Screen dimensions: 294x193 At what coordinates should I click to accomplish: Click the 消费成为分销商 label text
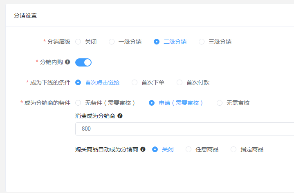(x=95, y=116)
